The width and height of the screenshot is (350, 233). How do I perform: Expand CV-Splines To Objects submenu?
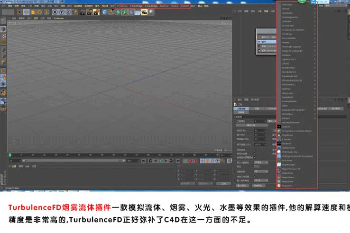pos(297,30)
